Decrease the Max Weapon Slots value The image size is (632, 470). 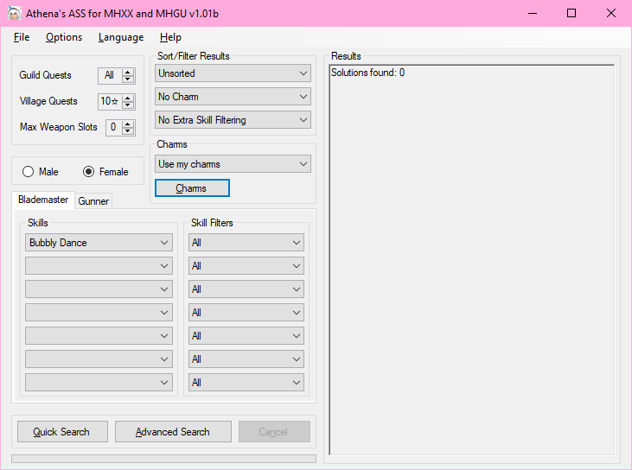[128, 130]
